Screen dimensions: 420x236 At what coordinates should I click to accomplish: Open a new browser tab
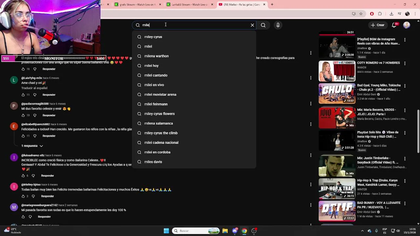(x=272, y=5)
